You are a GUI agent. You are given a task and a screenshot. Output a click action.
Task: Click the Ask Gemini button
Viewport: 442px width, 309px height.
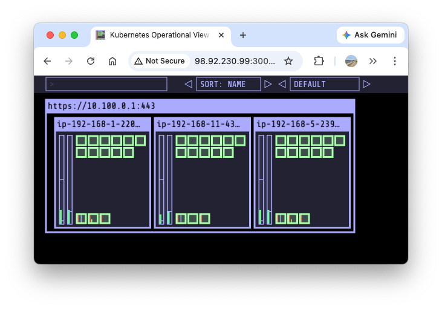click(x=370, y=35)
